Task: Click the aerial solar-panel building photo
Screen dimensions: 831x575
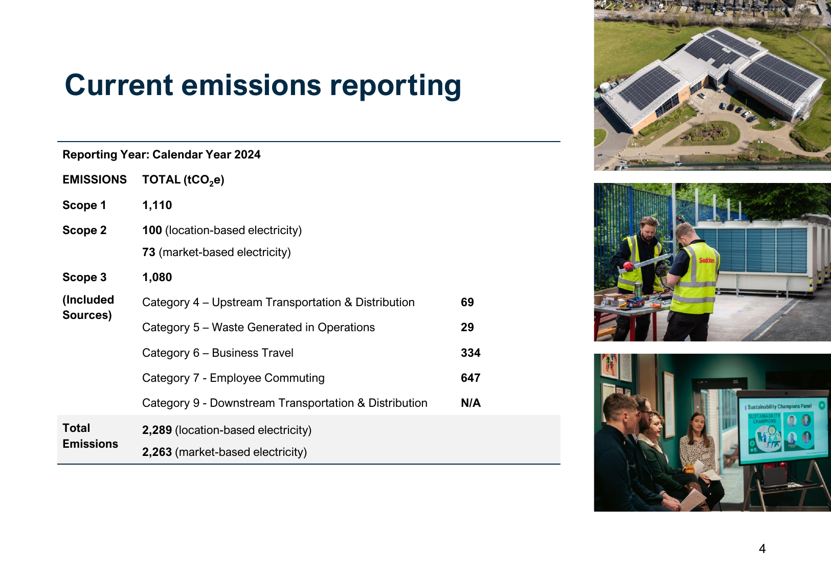Action: (x=712, y=85)
